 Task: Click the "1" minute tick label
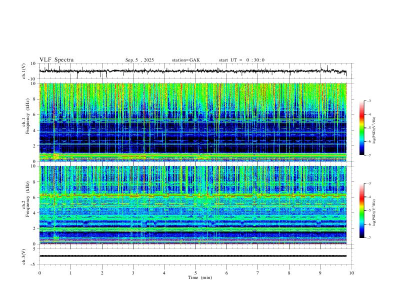click(70, 273)
